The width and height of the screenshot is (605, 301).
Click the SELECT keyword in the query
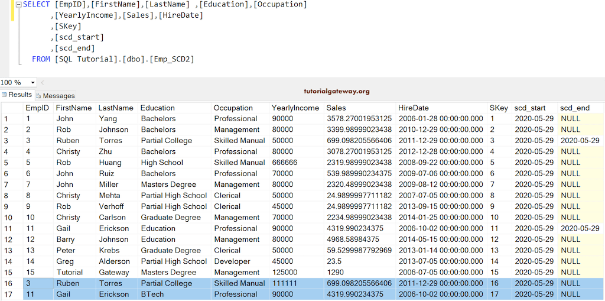tap(36, 5)
